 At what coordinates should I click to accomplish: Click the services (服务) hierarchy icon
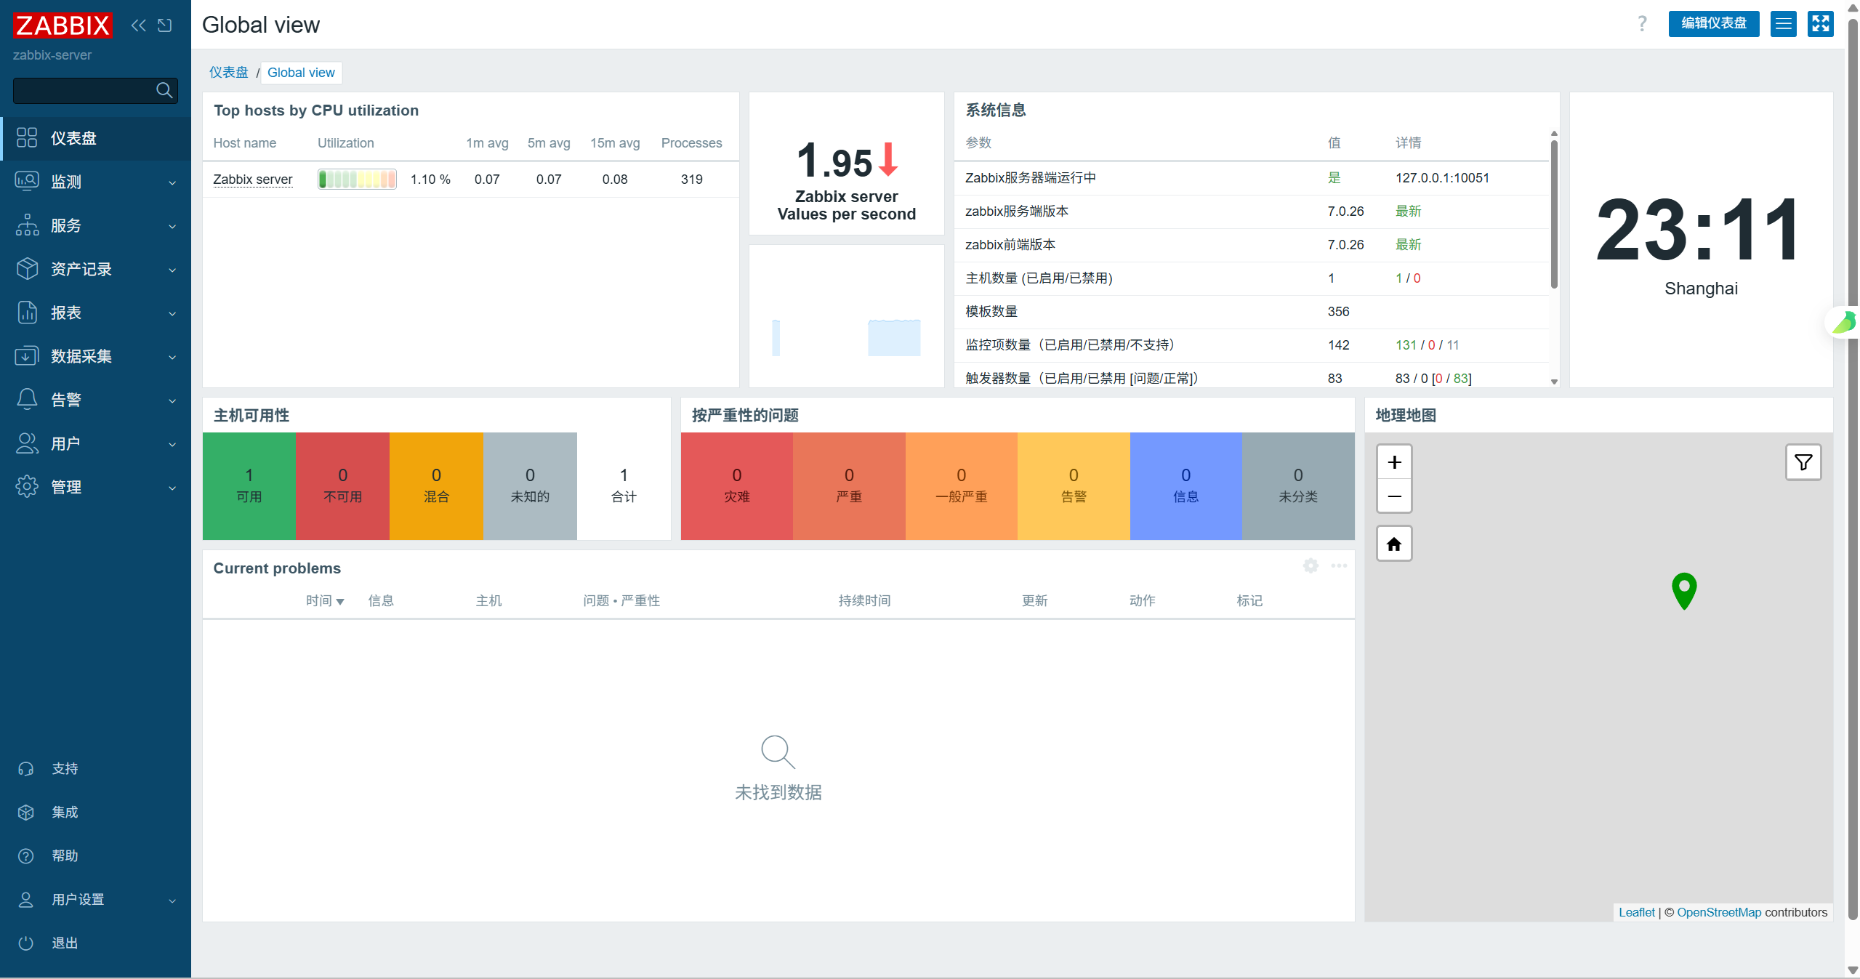click(27, 225)
